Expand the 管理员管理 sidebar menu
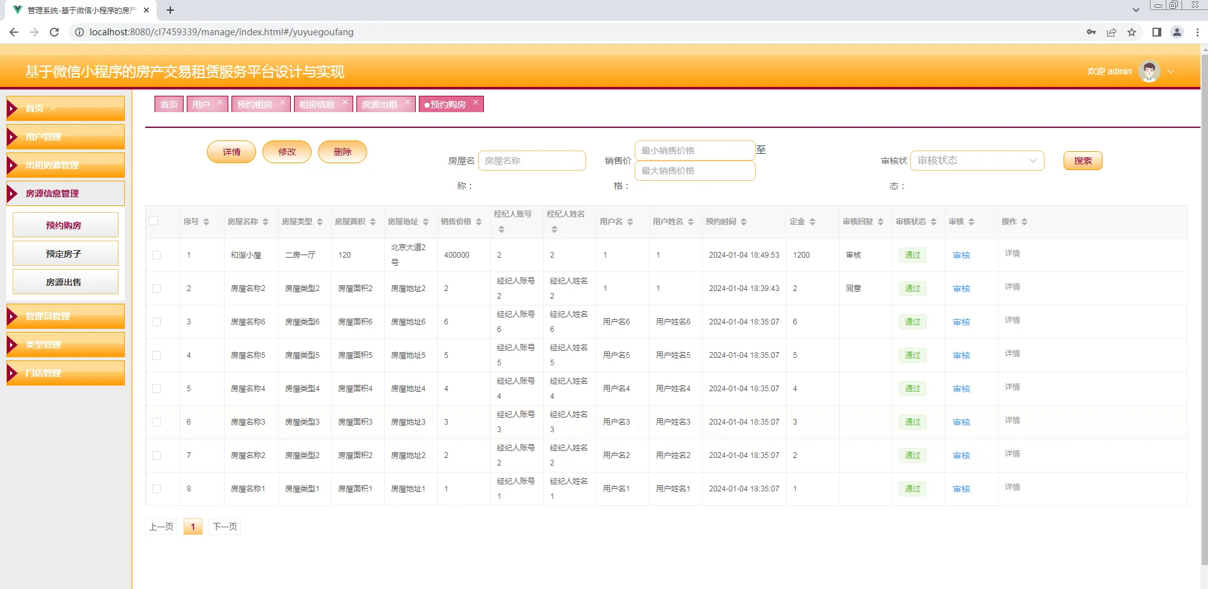Image resolution: width=1208 pixels, height=589 pixels. coord(66,316)
